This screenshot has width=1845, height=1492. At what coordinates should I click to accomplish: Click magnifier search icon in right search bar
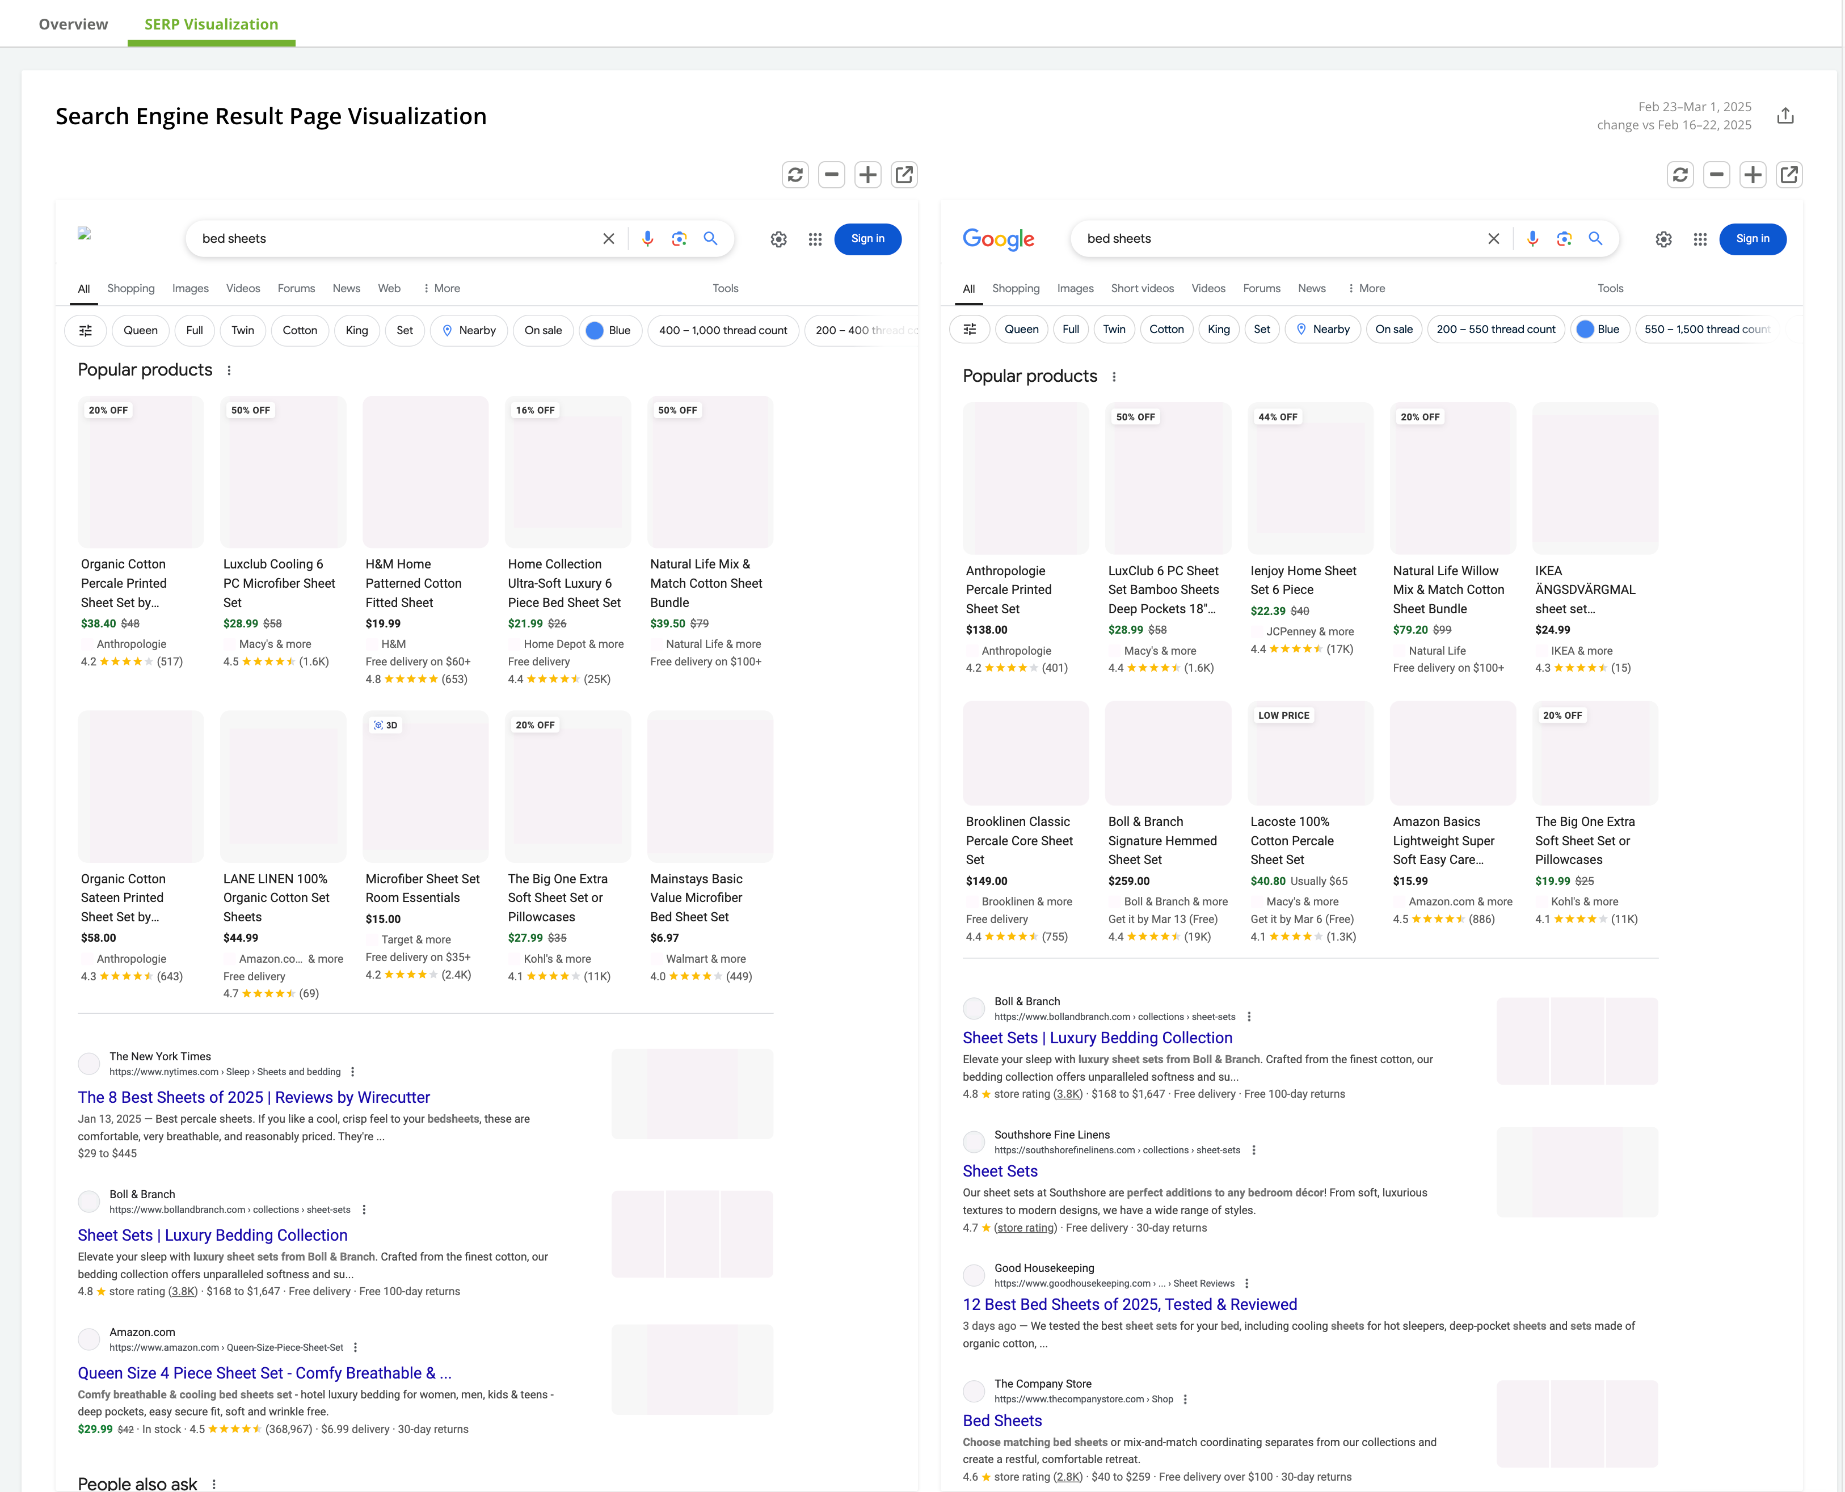point(1596,238)
